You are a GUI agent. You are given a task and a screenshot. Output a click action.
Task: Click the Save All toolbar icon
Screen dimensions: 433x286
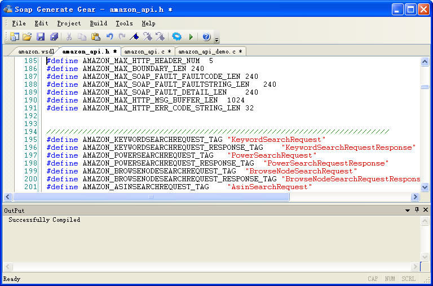[54, 37]
